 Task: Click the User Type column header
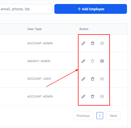(x=34, y=29)
